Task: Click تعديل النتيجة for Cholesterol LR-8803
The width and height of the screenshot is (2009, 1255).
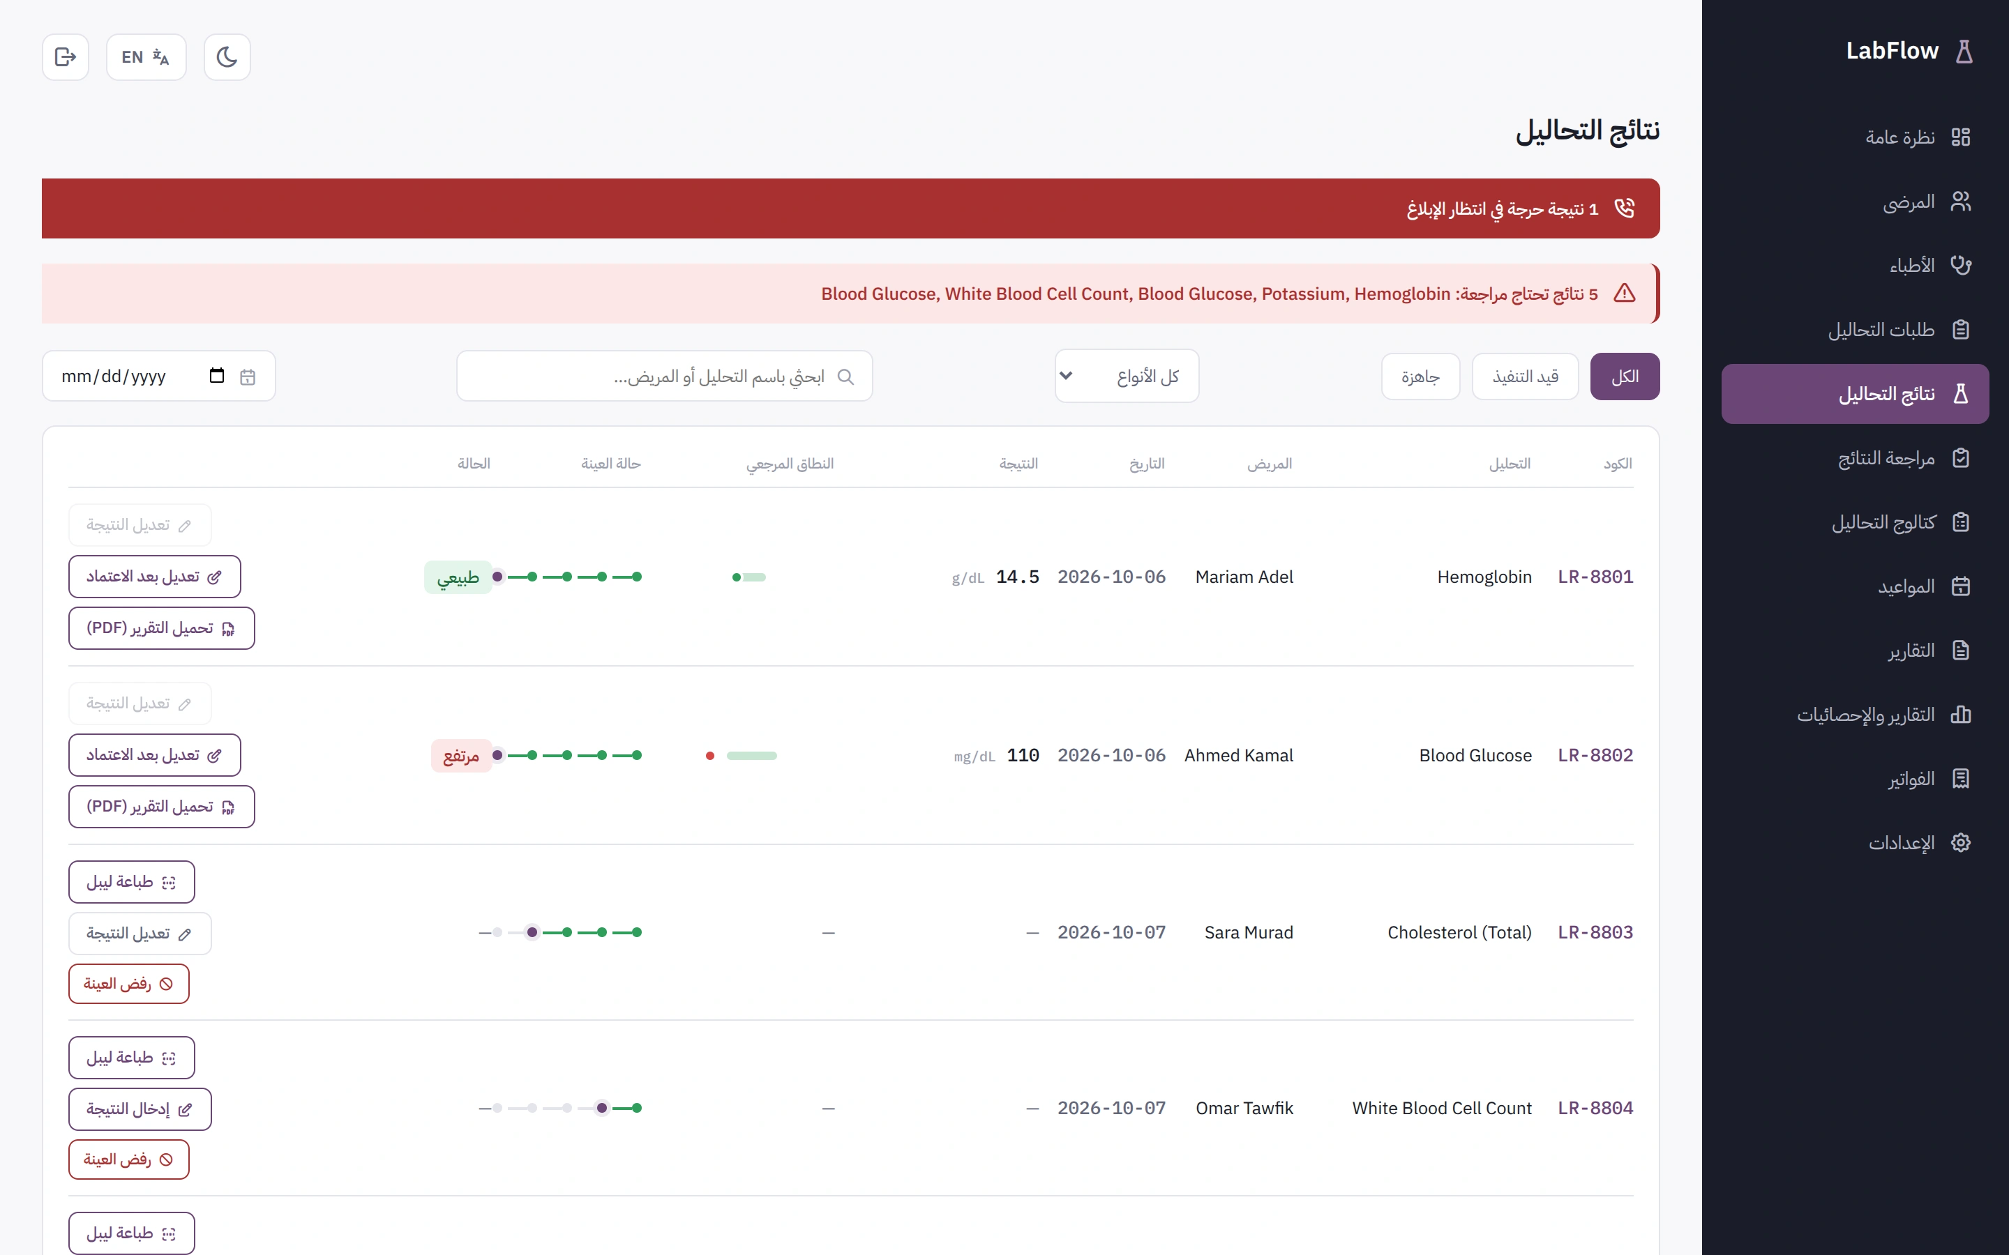Action: click(x=140, y=934)
